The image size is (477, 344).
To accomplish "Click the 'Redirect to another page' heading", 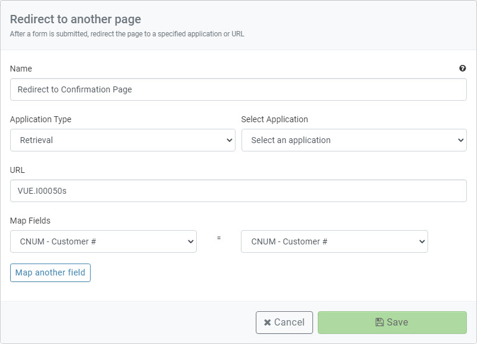I will [76, 19].
